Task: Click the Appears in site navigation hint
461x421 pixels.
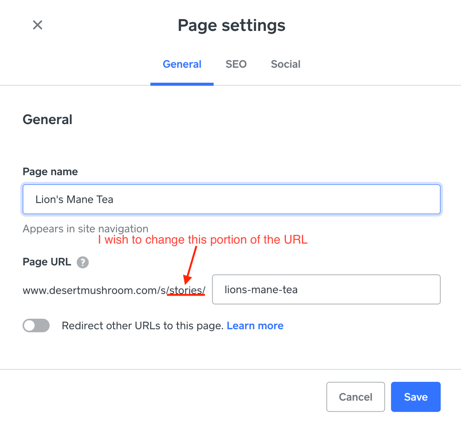Action: click(x=85, y=229)
